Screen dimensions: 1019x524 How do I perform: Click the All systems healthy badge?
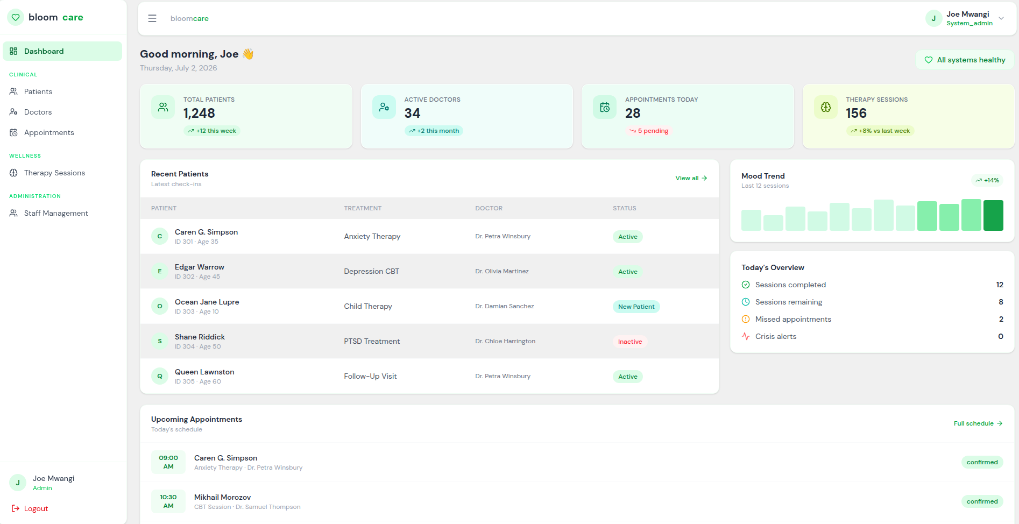(x=965, y=60)
